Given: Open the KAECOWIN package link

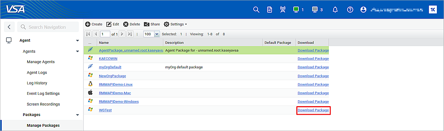Looking at the screenshot, I should coord(108,59).
